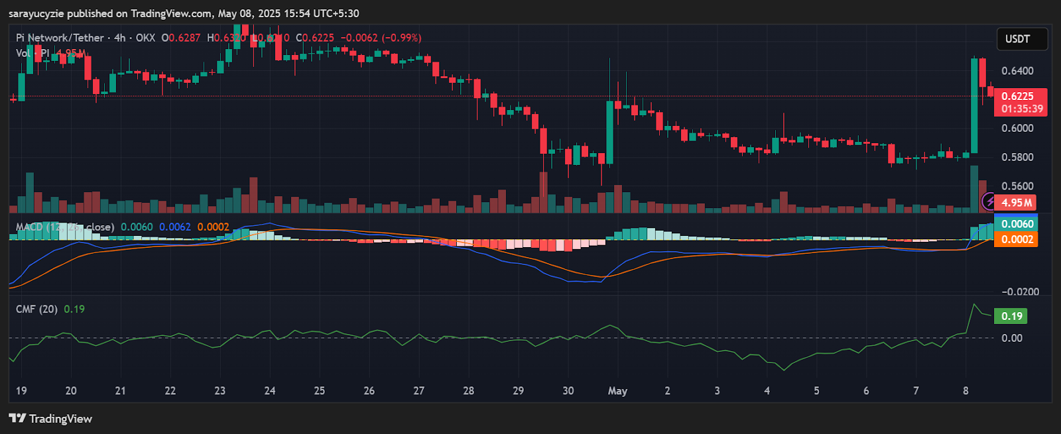The image size is (1061, 434).
Task: Click date 24 on the time axis
Action: pos(270,391)
